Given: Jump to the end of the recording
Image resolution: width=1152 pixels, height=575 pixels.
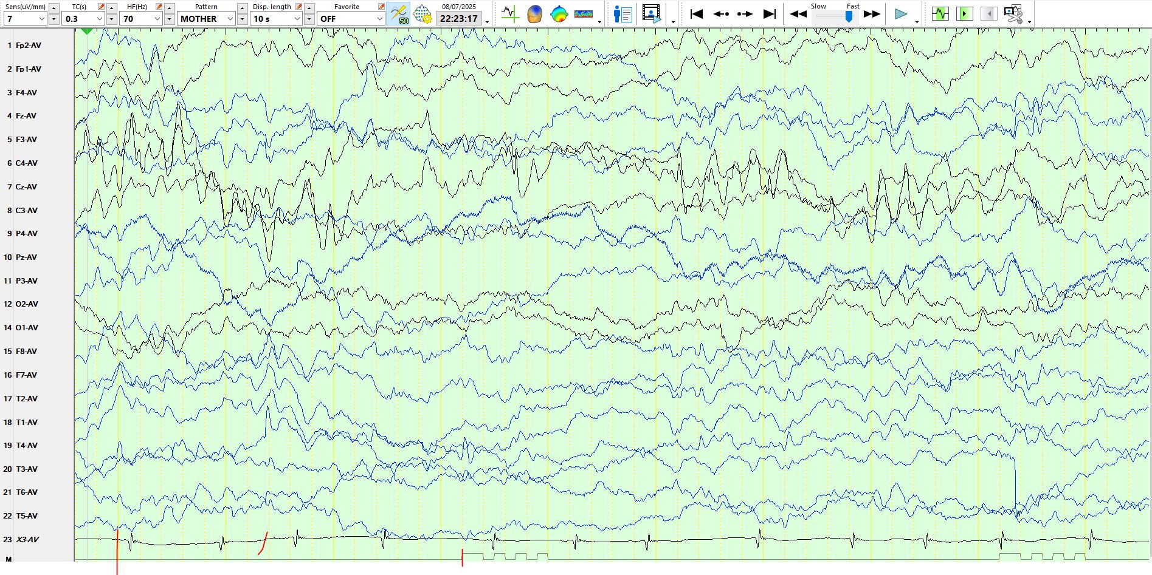Looking at the screenshot, I should (x=770, y=13).
